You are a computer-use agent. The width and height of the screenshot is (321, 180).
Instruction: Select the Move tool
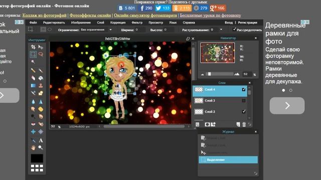(x=41, y=47)
